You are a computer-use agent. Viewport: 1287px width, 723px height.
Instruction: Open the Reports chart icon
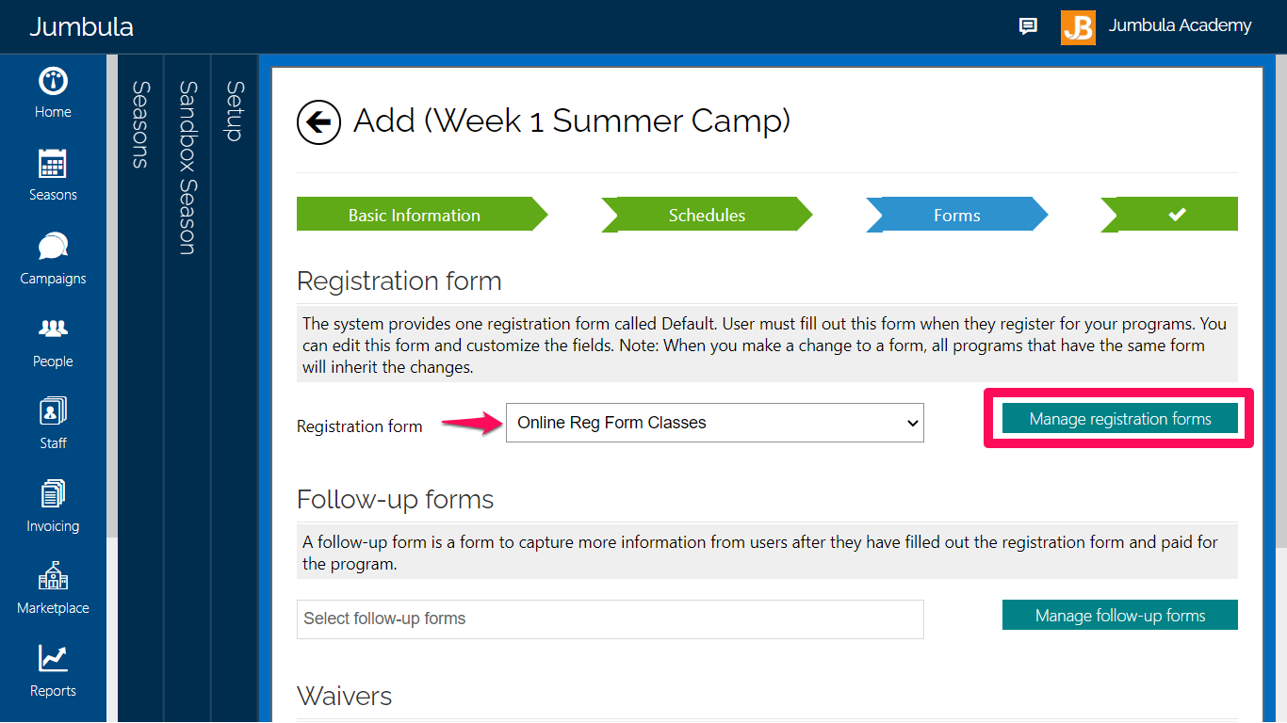click(x=53, y=659)
